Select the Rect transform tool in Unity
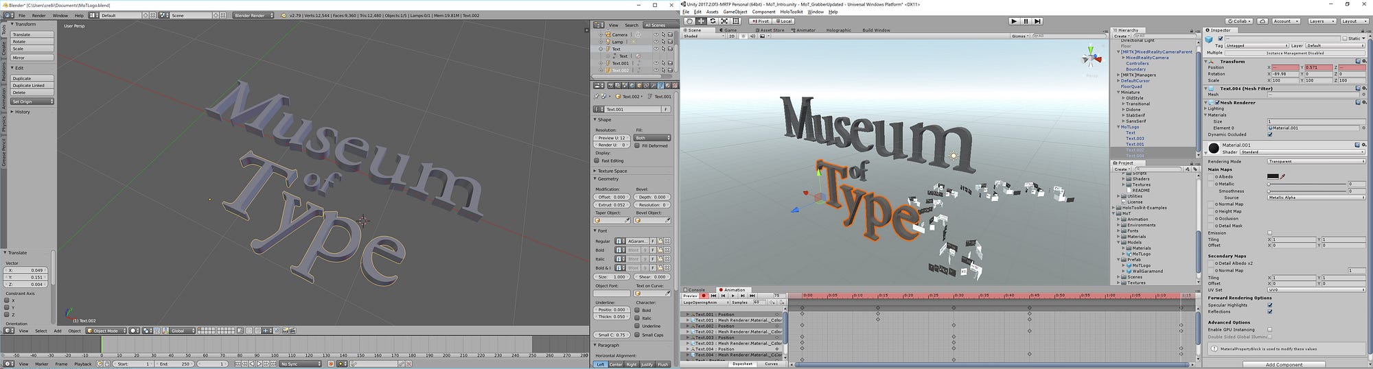 tap(735, 21)
